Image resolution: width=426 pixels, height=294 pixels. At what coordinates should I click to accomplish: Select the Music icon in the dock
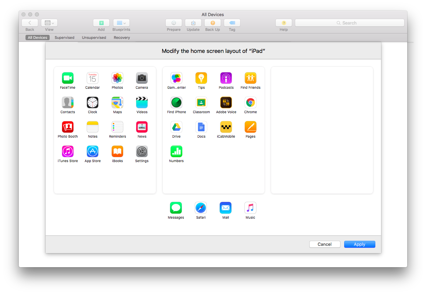coord(250,208)
